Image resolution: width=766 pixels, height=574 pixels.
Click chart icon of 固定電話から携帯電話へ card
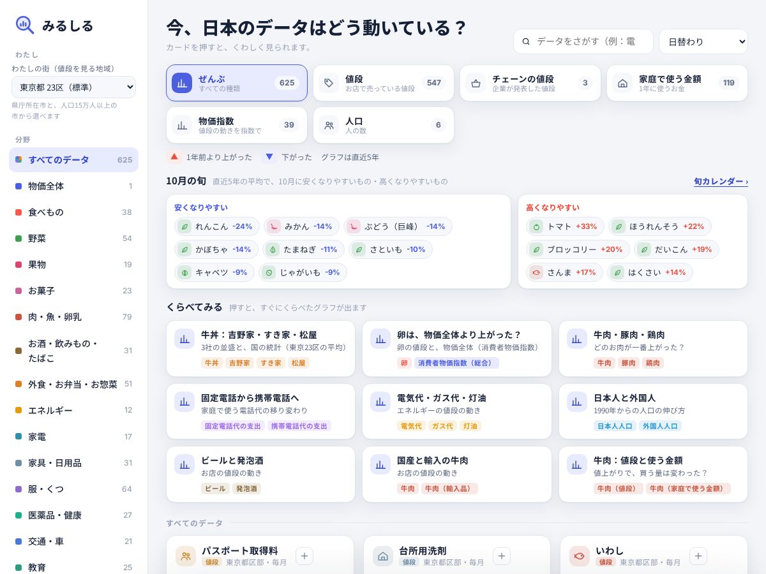(184, 402)
